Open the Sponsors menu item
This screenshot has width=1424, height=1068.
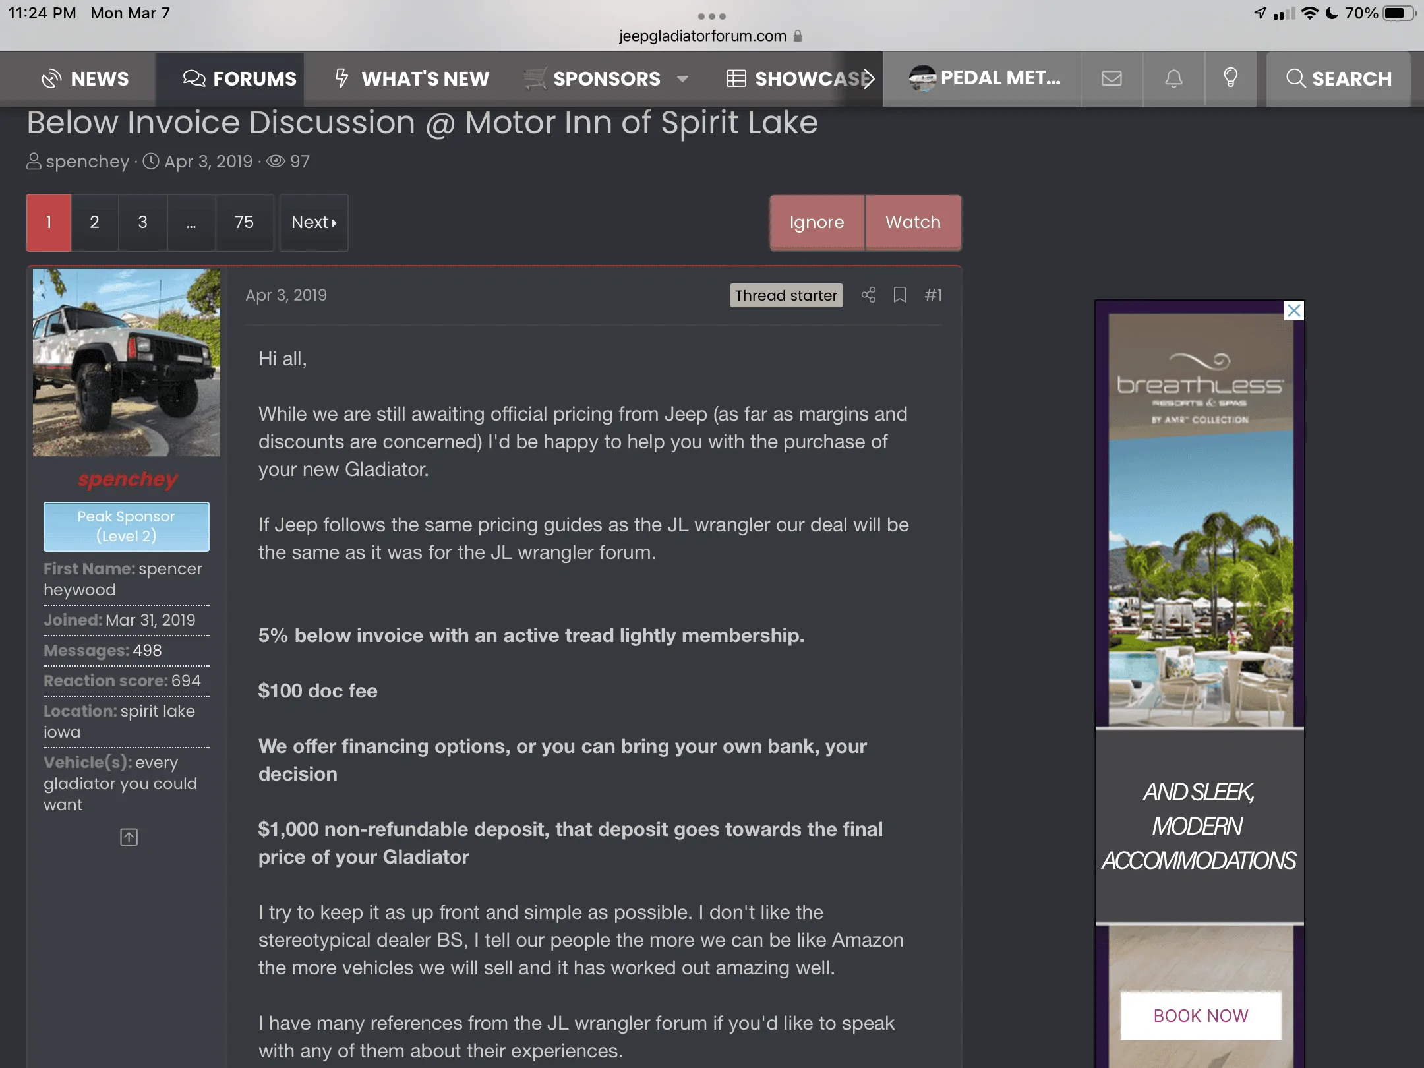tap(593, 78)
